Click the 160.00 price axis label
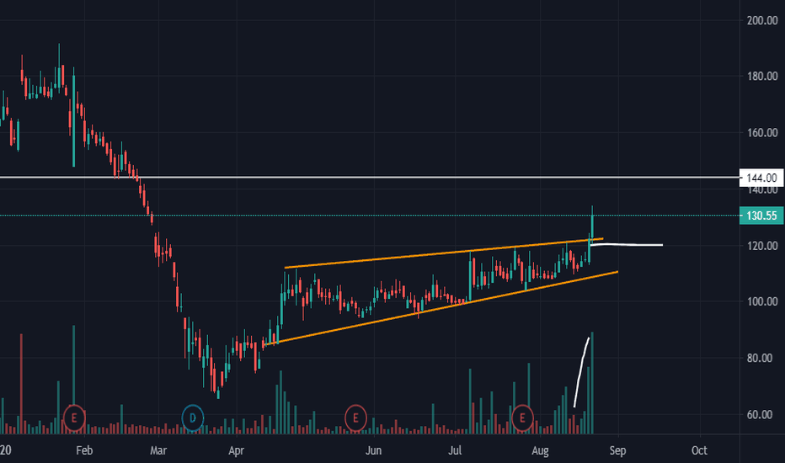This screenshot has height=463, width=785. pos(762,133)
